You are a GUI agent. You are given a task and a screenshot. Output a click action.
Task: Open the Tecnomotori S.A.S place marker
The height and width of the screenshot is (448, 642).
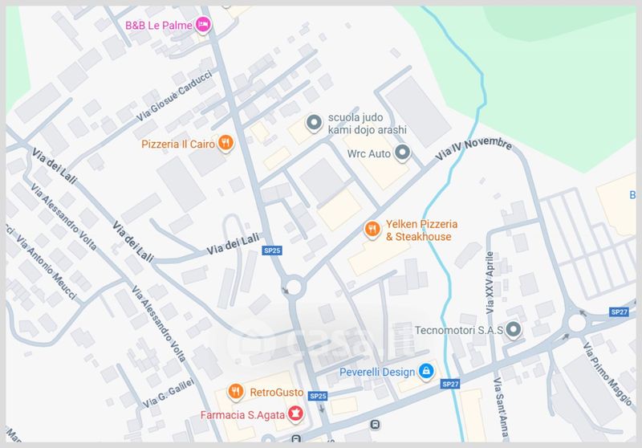click(x=513, y=329)
